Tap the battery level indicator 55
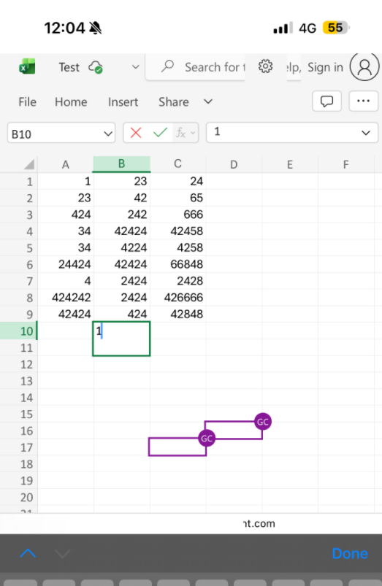 click(x=336, y=28)
